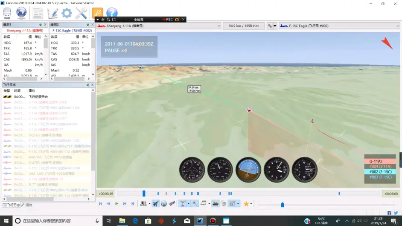This screenshot has width=402, height=226.
Task: Expand the instruments overlay dropdown arrow
Action: coord(238,204)
